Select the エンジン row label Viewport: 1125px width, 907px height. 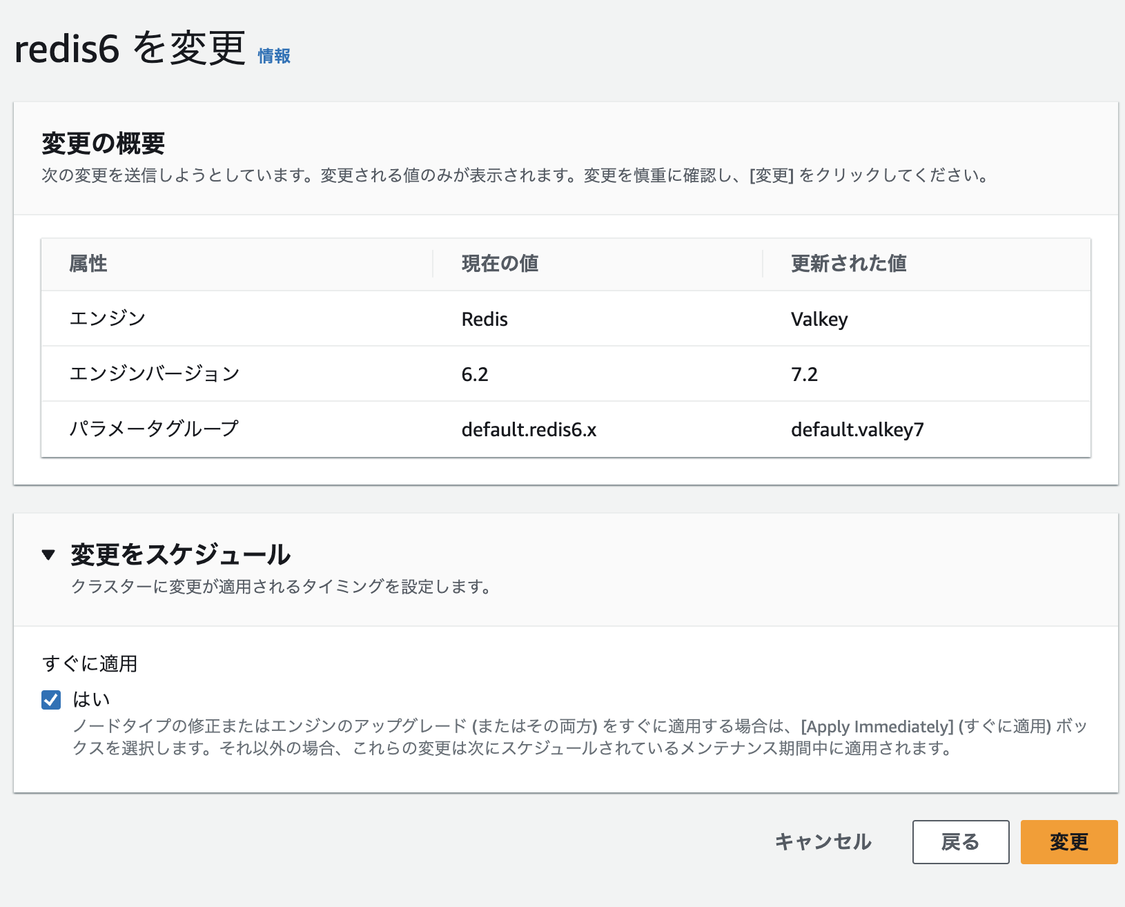(108, 319)
